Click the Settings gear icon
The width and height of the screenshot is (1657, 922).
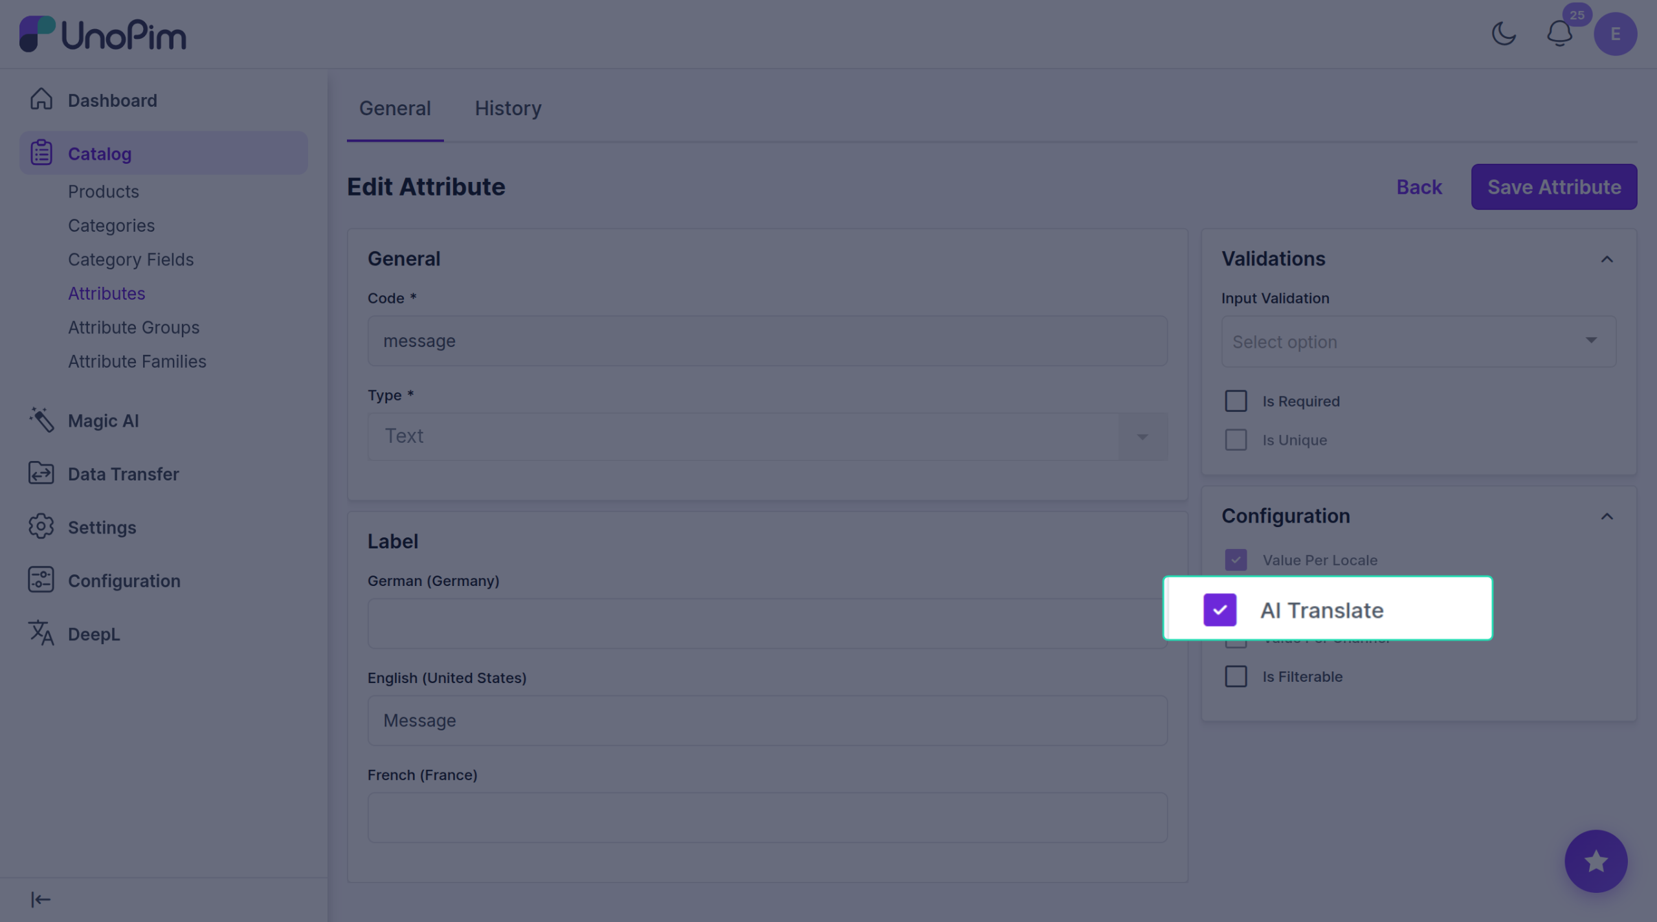coord(41,526)
